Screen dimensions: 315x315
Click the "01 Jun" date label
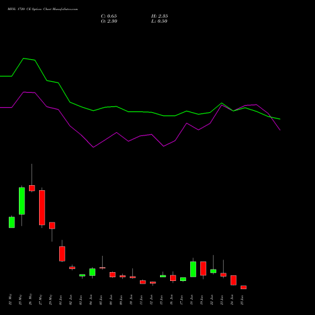point(61,300)
